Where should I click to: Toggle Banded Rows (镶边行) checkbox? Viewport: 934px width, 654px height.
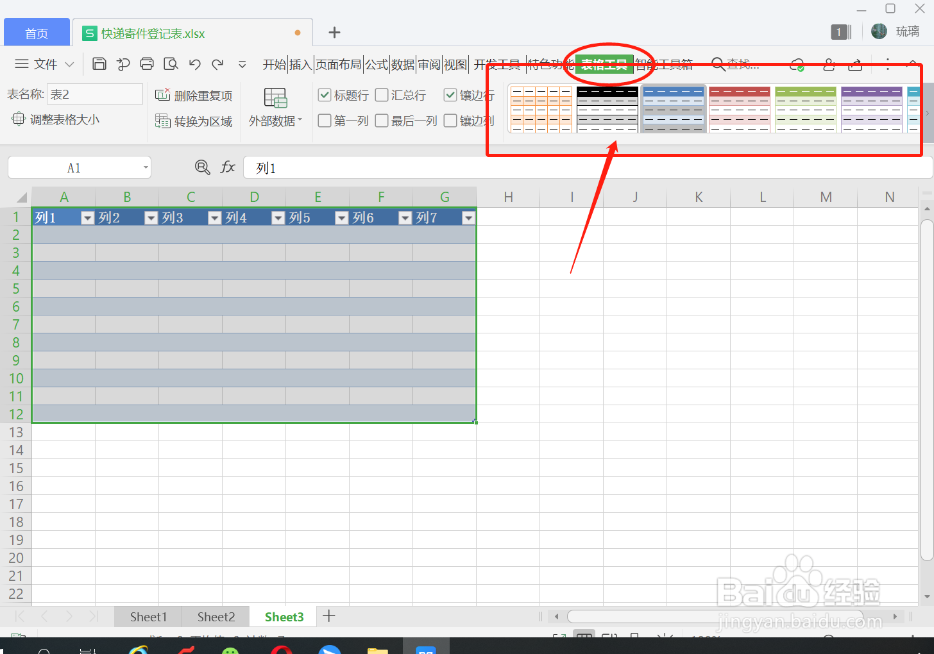pyautogui.click(x=450, y=95)
